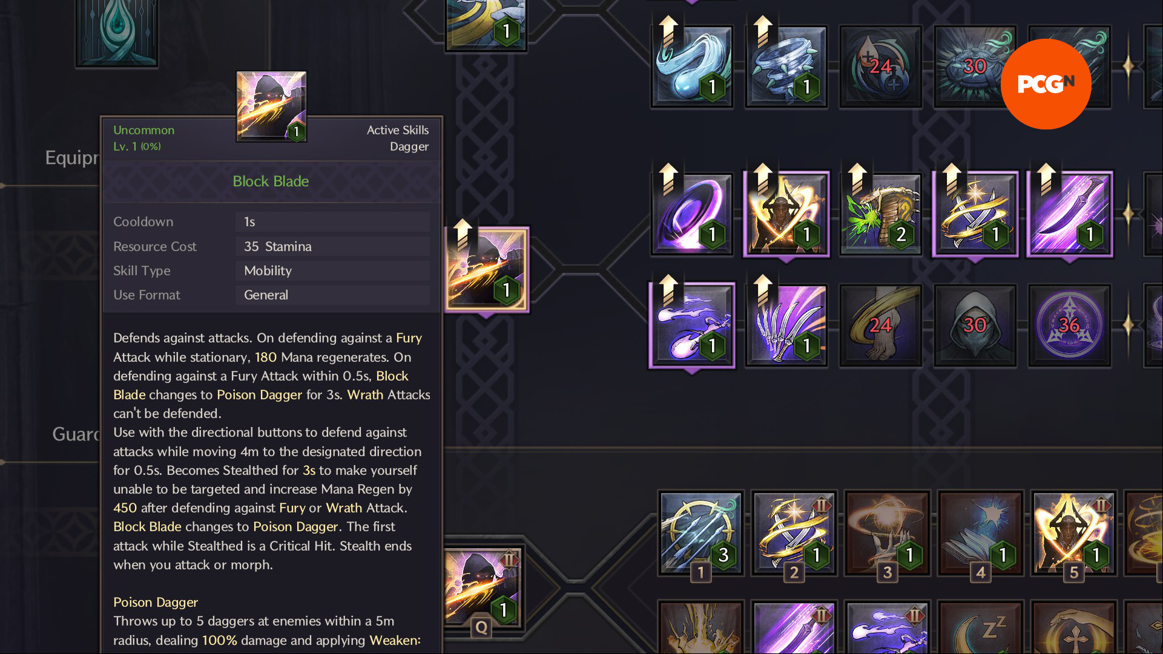Click the crescent moon sleep skill icon
Screen dimensions: 1163x654
[x=980, y=628]
